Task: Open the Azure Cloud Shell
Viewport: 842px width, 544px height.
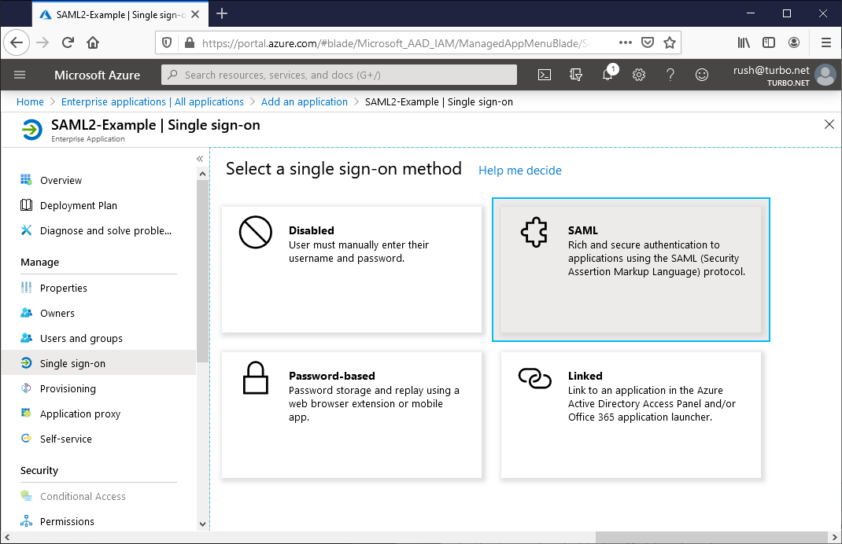Action: [545, 75]
